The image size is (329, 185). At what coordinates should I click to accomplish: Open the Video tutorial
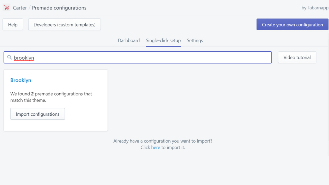(297, 57)
